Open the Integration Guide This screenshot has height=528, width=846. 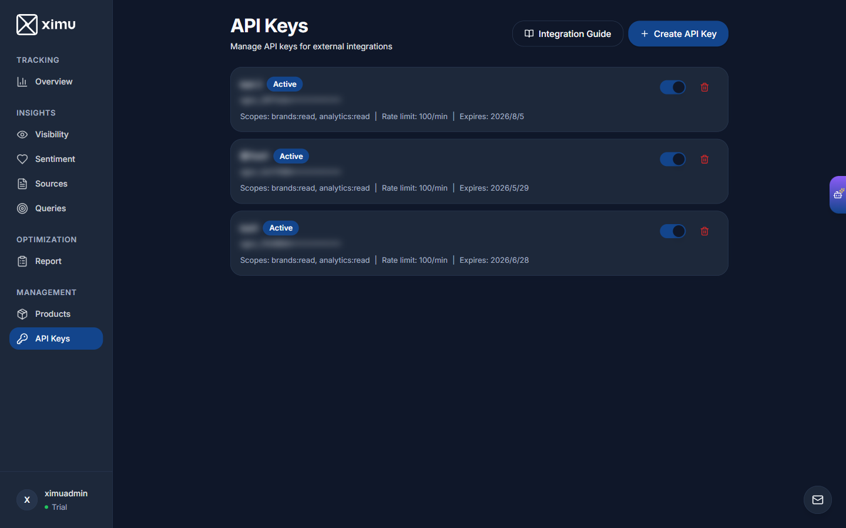tap(568, 33)
